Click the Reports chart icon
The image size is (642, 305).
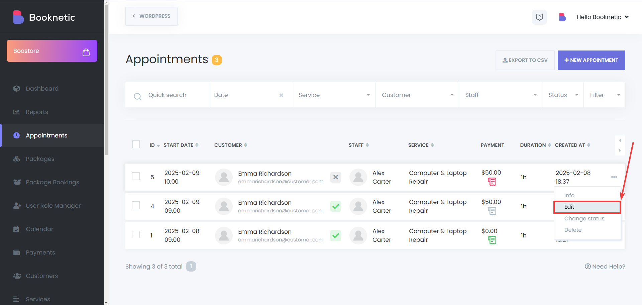[16, 112]
